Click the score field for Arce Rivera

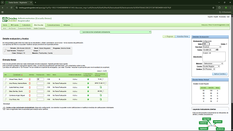point(40,83)
